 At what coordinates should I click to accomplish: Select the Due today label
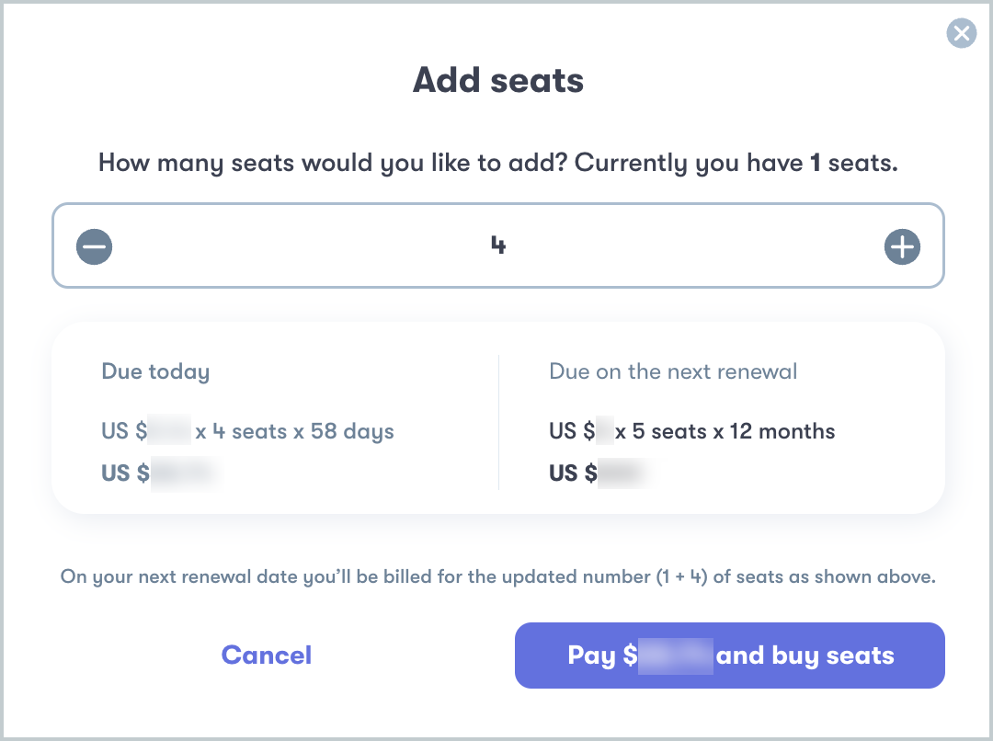click(155, 371)
